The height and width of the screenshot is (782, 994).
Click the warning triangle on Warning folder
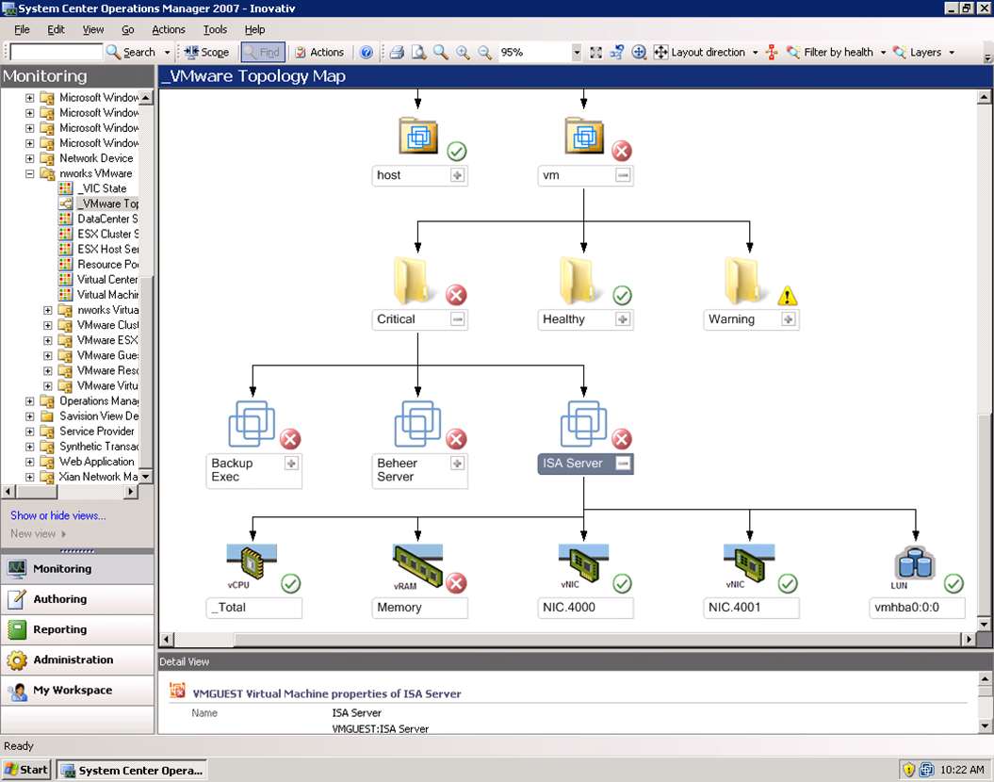(788, 295)
